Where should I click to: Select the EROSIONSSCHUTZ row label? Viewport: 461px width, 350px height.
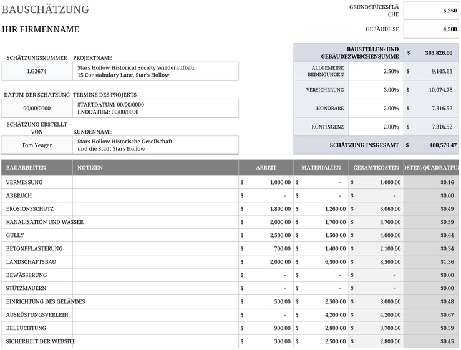30,209
